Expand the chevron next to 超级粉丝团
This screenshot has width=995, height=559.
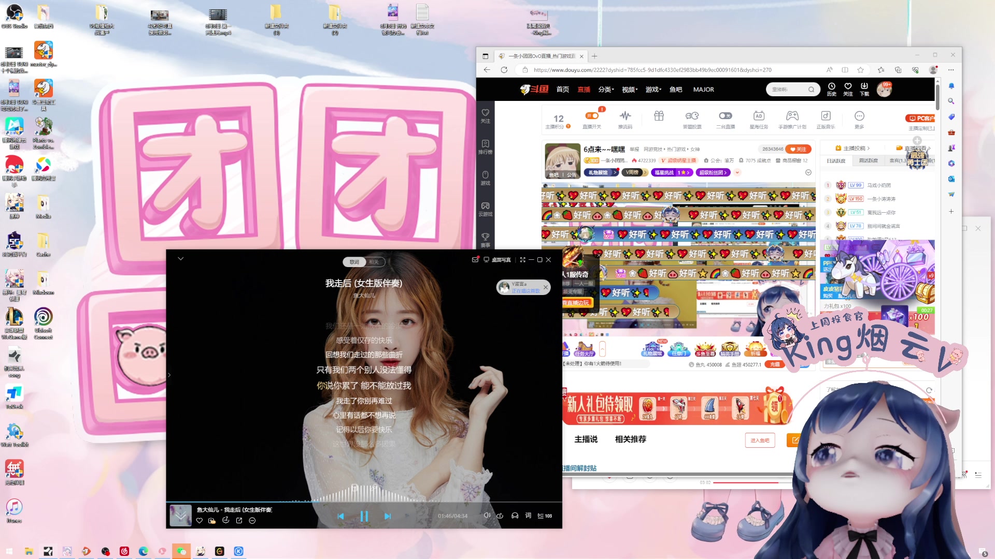coord(736,172)
